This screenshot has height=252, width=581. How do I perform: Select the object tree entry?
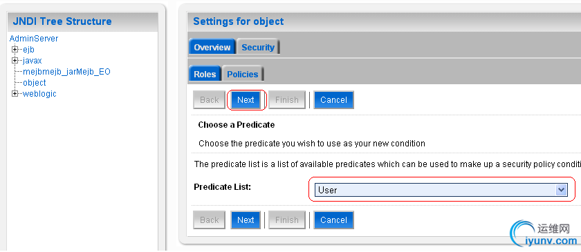point(35,83)
